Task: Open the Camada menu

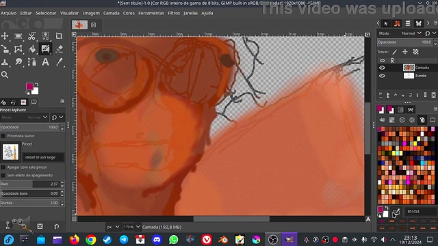Action: click(x=111, y=13)
